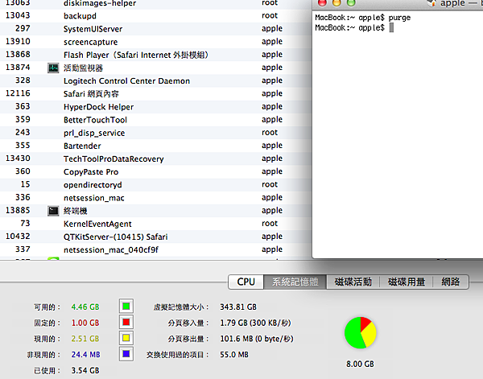Open the 磁碟活動 tab
Viewport: 483px width, 379px height.
point(353,282)
